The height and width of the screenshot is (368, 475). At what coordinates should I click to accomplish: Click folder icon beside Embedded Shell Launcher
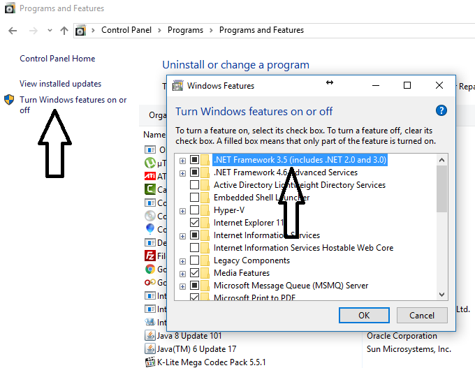coord(205,198)
